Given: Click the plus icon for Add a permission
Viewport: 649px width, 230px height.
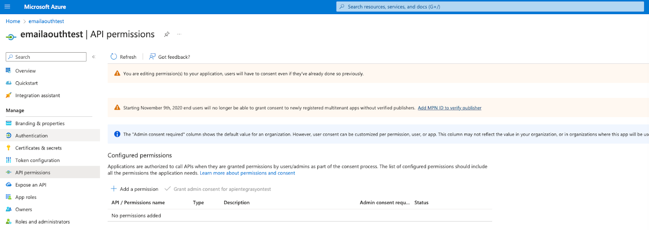Looking at the screenshot, I should (114, 189).
